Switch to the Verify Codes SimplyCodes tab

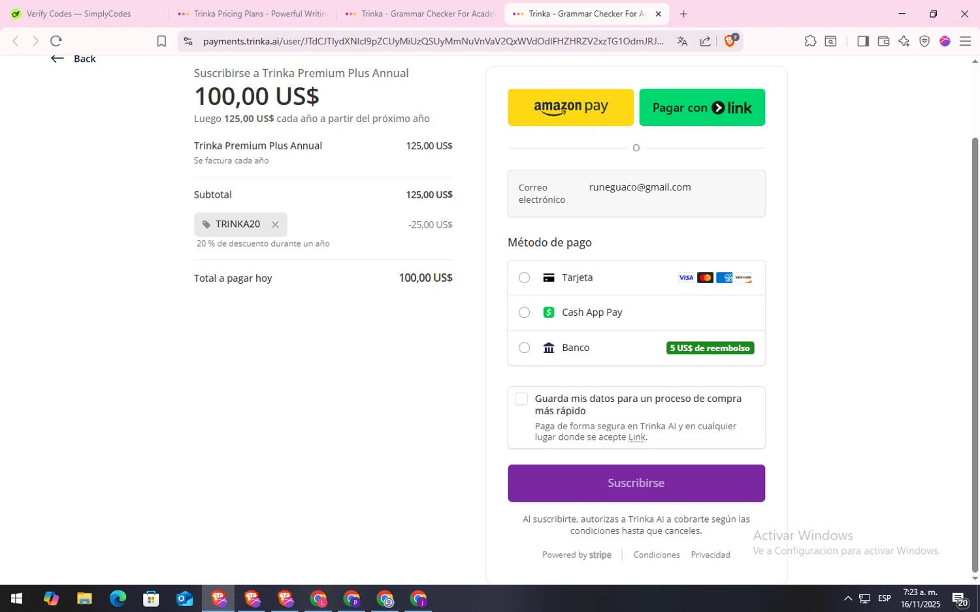84,14
